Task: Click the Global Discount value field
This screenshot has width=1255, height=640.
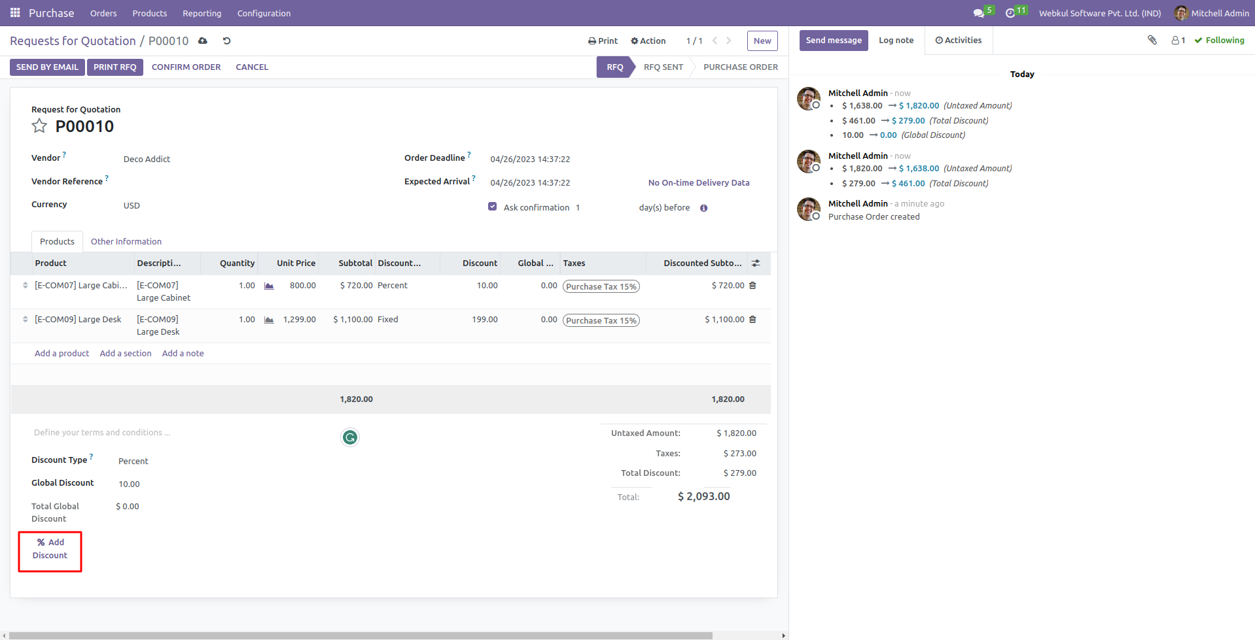Action: click(x=130, y=484)
